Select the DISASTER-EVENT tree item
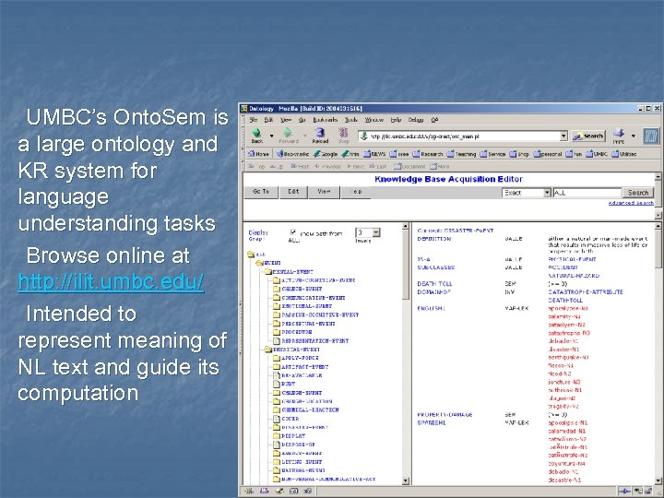664x498 pixels. coord(305,427)
